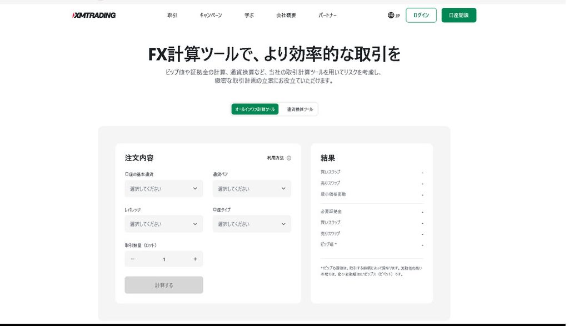Open the パートナー menu

click(x=327, y=15)
